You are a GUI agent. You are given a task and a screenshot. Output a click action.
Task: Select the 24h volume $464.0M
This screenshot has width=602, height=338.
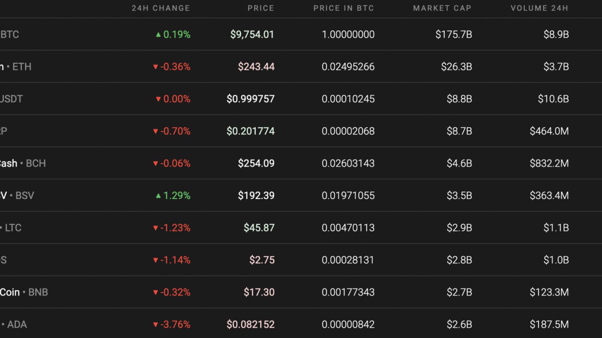click(x=549, y=131)
